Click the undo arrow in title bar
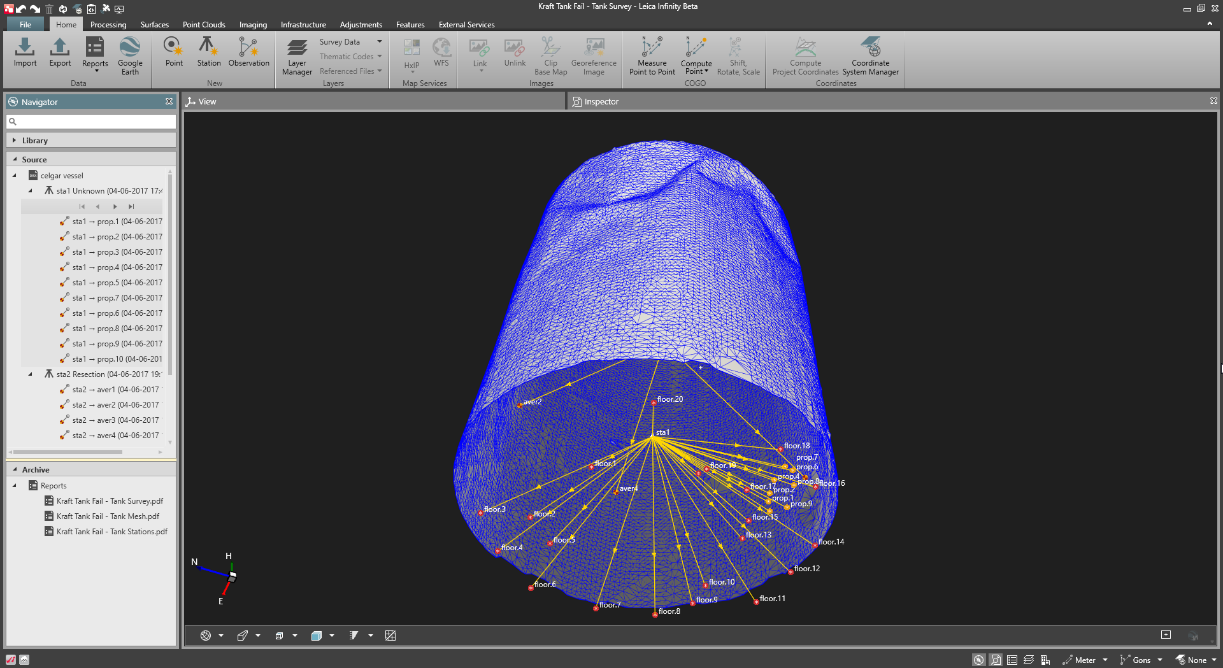The width and height of the screenshot is (1223, 668). pyautogui.click(x=22, y=9)
